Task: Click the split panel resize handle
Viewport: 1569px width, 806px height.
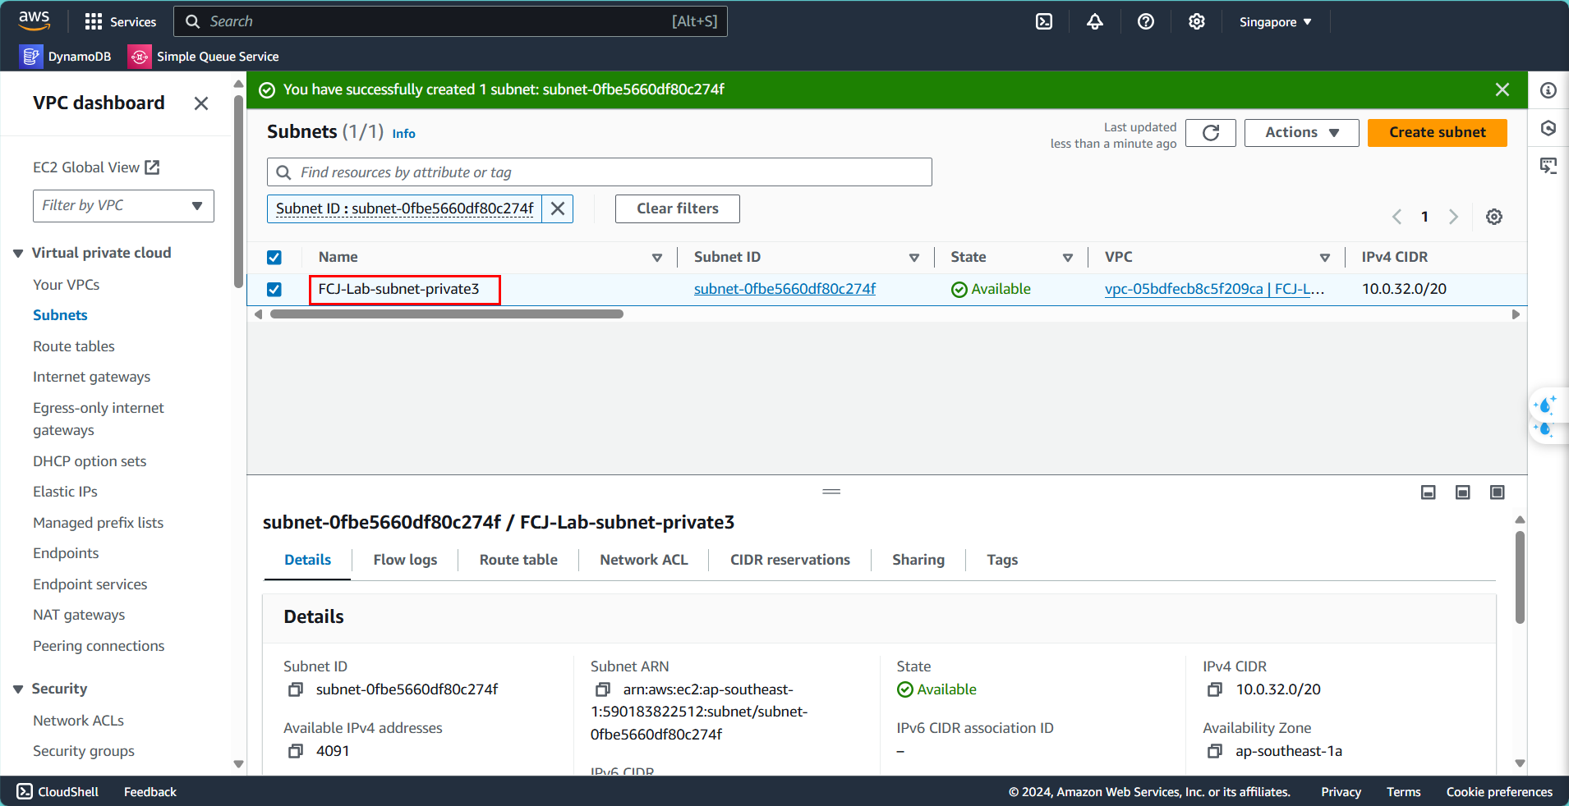Action: point(831,492)
